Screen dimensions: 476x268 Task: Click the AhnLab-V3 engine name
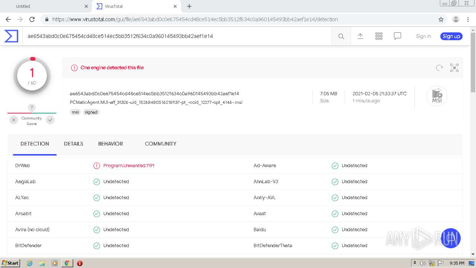pyautogui.click(x=266, y=182)
